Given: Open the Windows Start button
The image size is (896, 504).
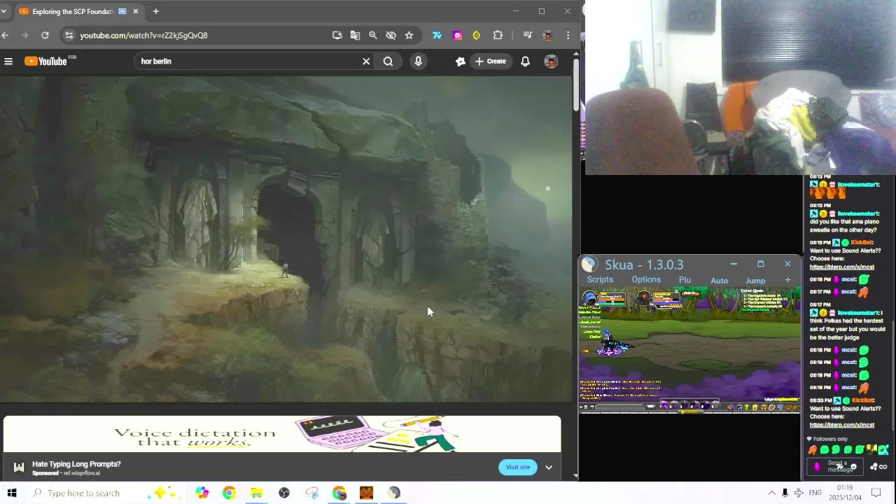Looking at the screenshot, I should (x=11, y=493).
